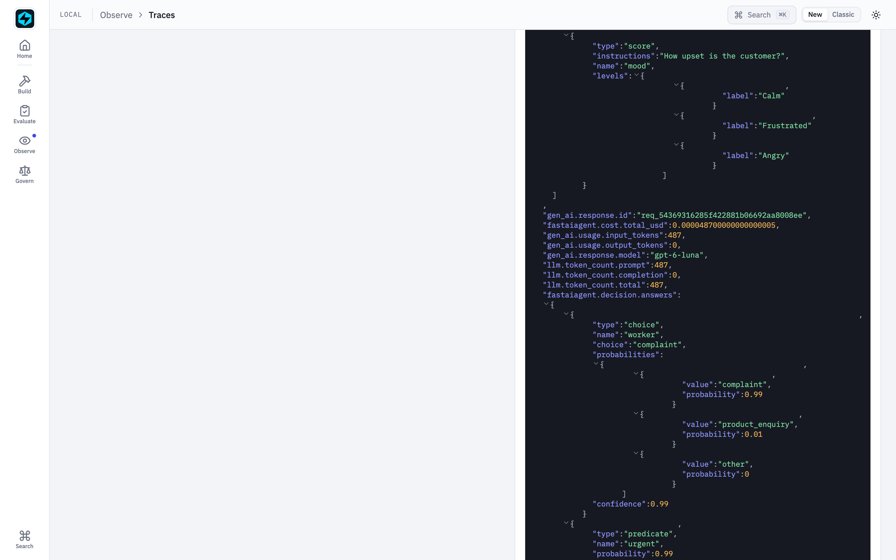This screenshot has width=896, height=560.
Task: Open the Observe eye section
Action: point(25,145)
